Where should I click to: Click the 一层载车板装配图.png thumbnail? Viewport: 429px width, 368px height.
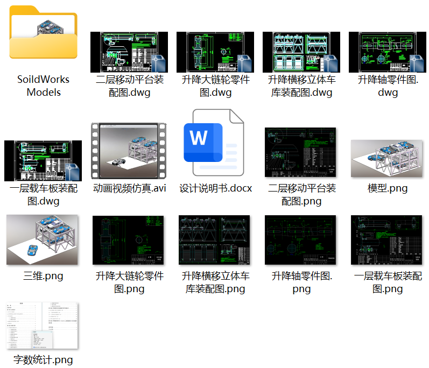(x=386, y=240)
